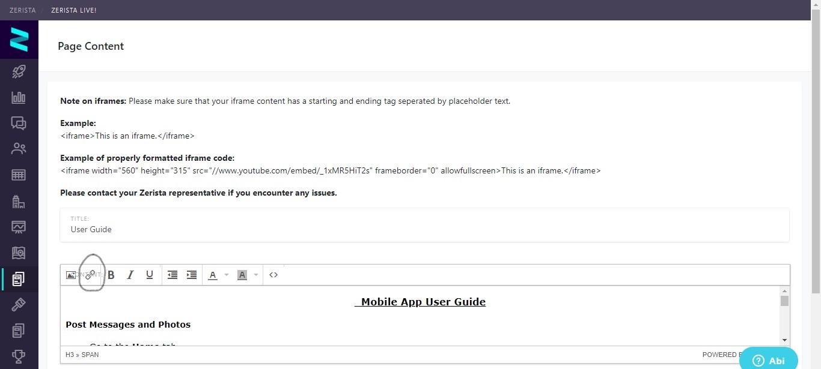The height and width of the screenshot is (369, 821).
Task: Insert an image using the editor toolbar
Action: click(x=71, y=275)
